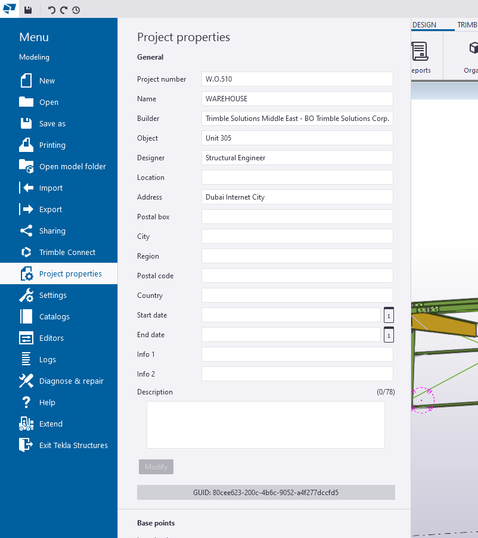Click the 'General' section heading

[150, 57]
